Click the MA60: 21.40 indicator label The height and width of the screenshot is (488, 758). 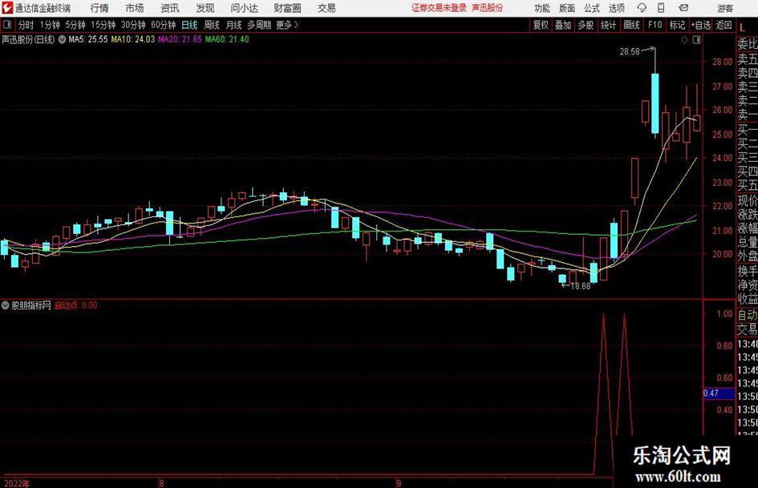click(x=227, y=39)
